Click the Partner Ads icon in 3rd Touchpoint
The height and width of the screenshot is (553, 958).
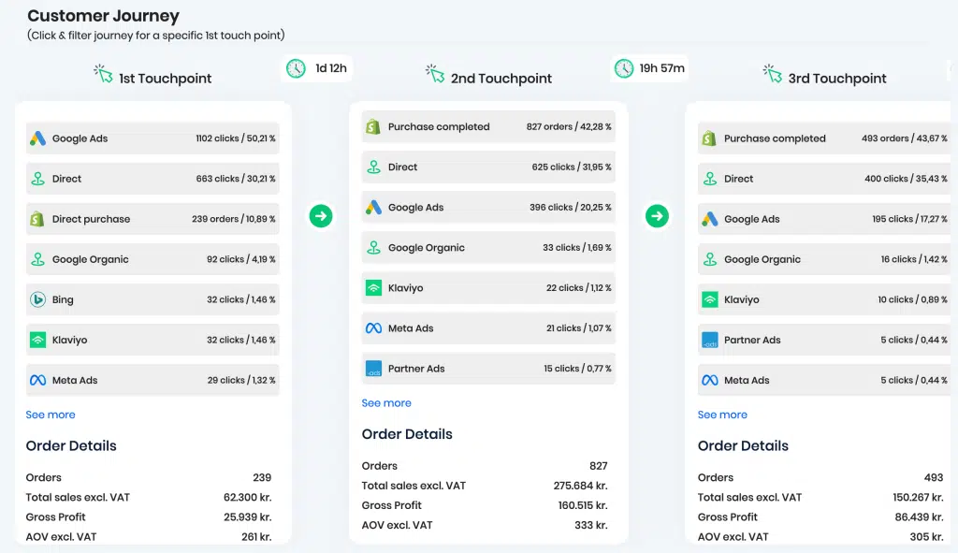coord(709,340)
